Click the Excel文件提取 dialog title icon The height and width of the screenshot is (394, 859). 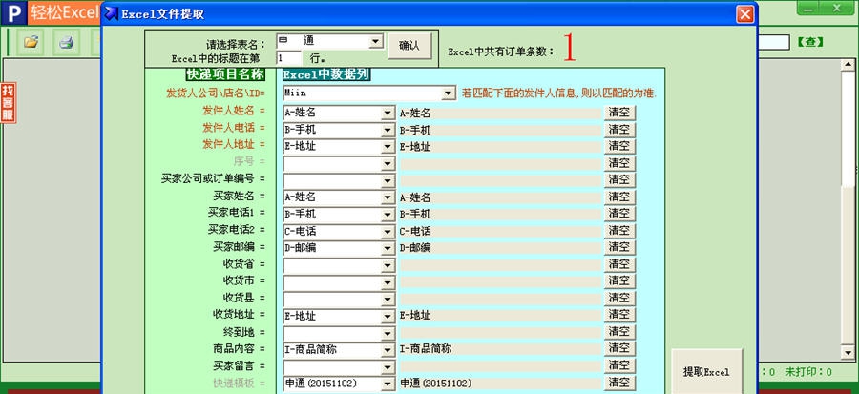(112, 13)
